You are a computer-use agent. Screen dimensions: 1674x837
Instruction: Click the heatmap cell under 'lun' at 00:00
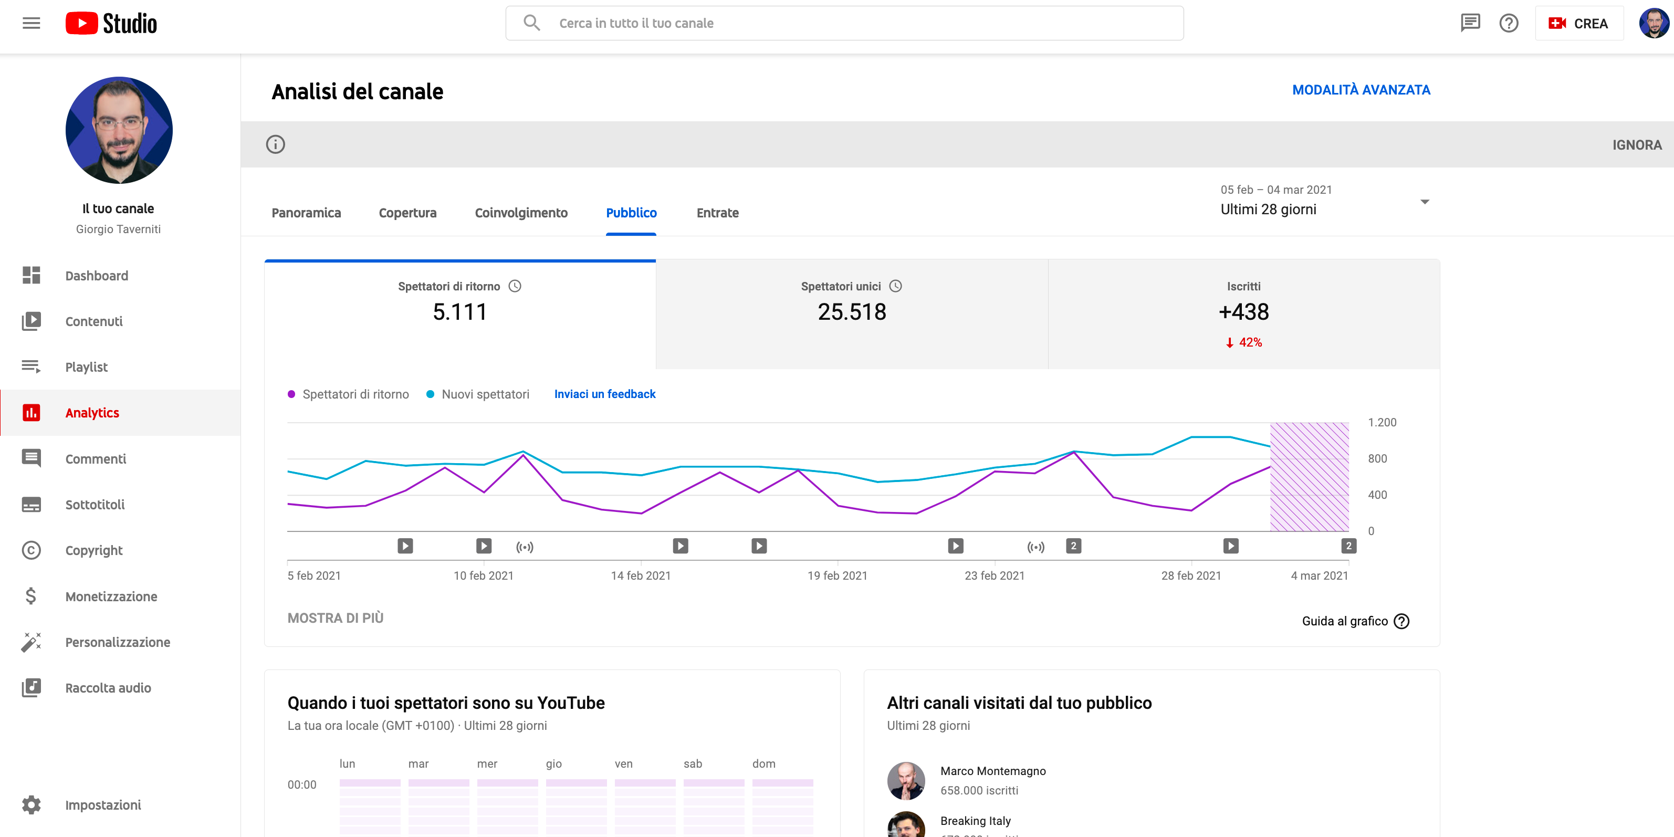[370, 784]
